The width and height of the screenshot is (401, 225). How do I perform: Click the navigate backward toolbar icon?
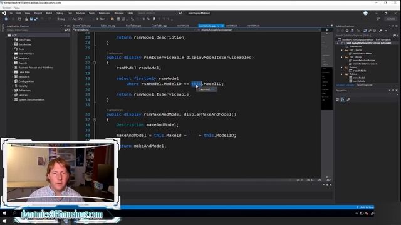[x=6, y=19]
